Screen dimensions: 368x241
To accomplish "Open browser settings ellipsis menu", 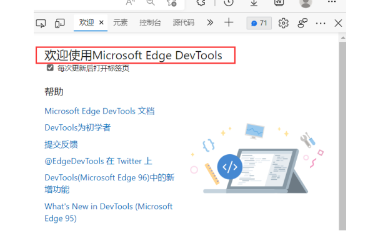I will (332, 2).
